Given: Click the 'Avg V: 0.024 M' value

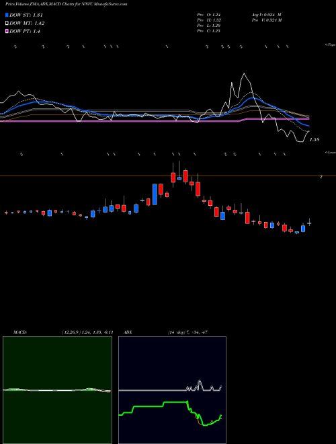Looking at the screenshot, I should coord(266,15).
